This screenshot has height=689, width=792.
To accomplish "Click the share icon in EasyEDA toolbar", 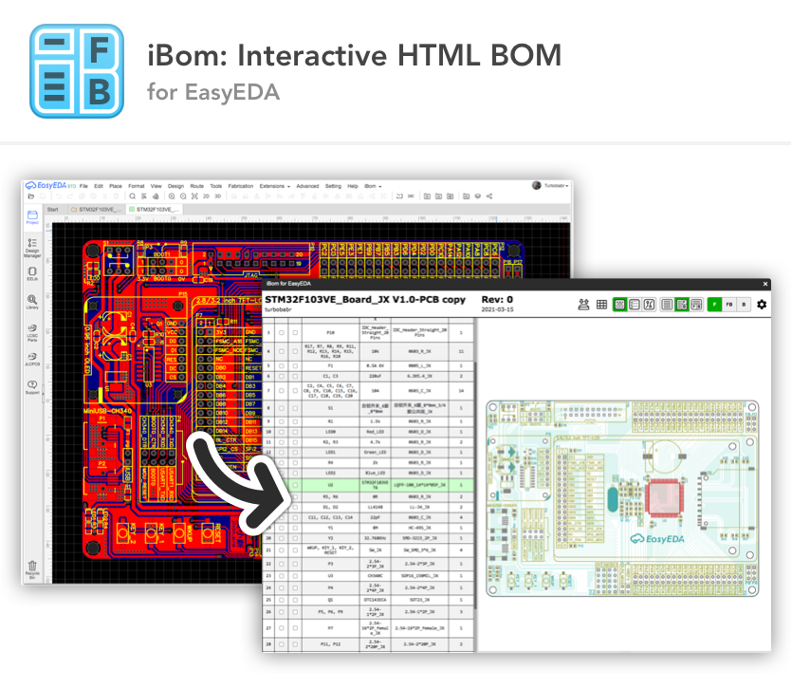I will [x=489, y=196].
